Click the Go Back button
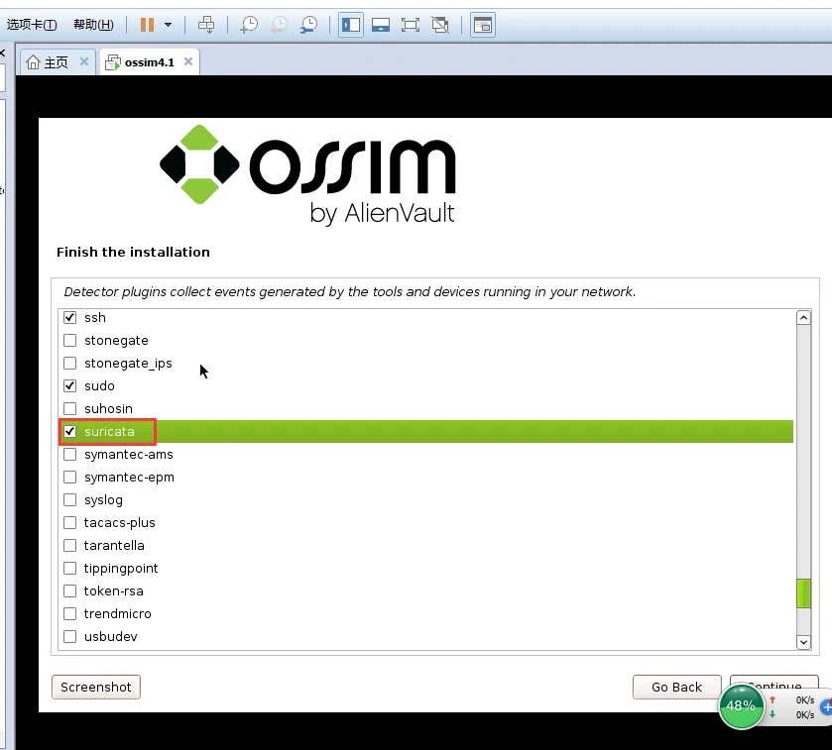 pos(676,687)
